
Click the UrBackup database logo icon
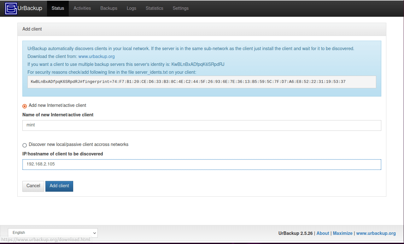point(11,9)
